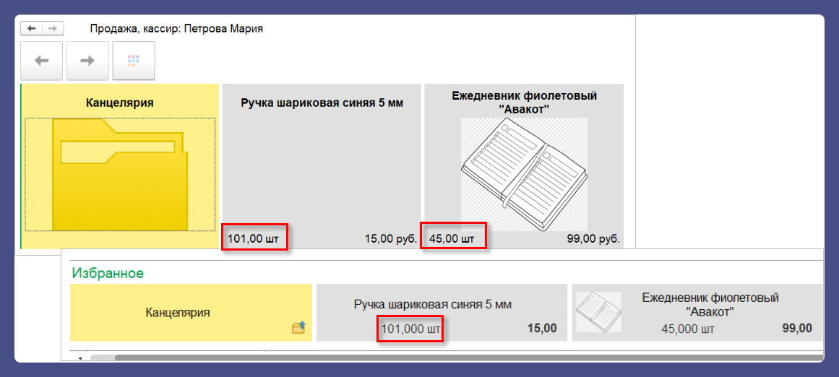Click the 45,00 шт quantity in the notebook tile
Viewport: 839px width, 377px height.
tap(452, 239)
